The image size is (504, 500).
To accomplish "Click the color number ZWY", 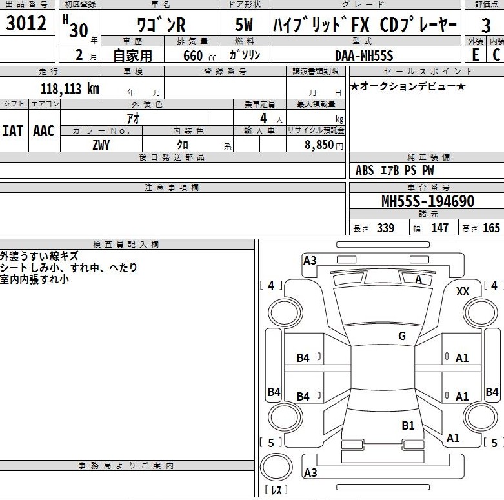I will tap(101, 145).
